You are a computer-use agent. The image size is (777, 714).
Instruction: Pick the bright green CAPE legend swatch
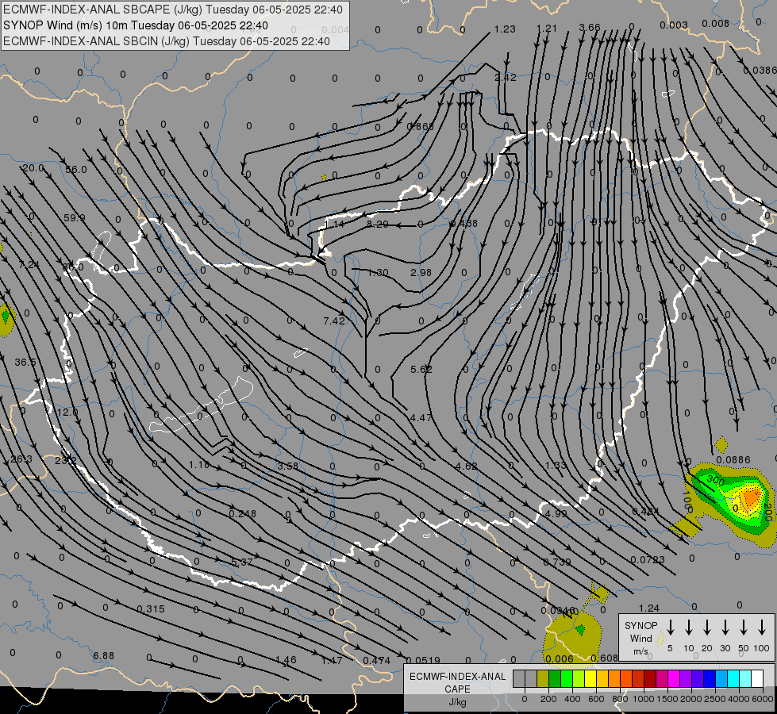[x=567, y=678]
